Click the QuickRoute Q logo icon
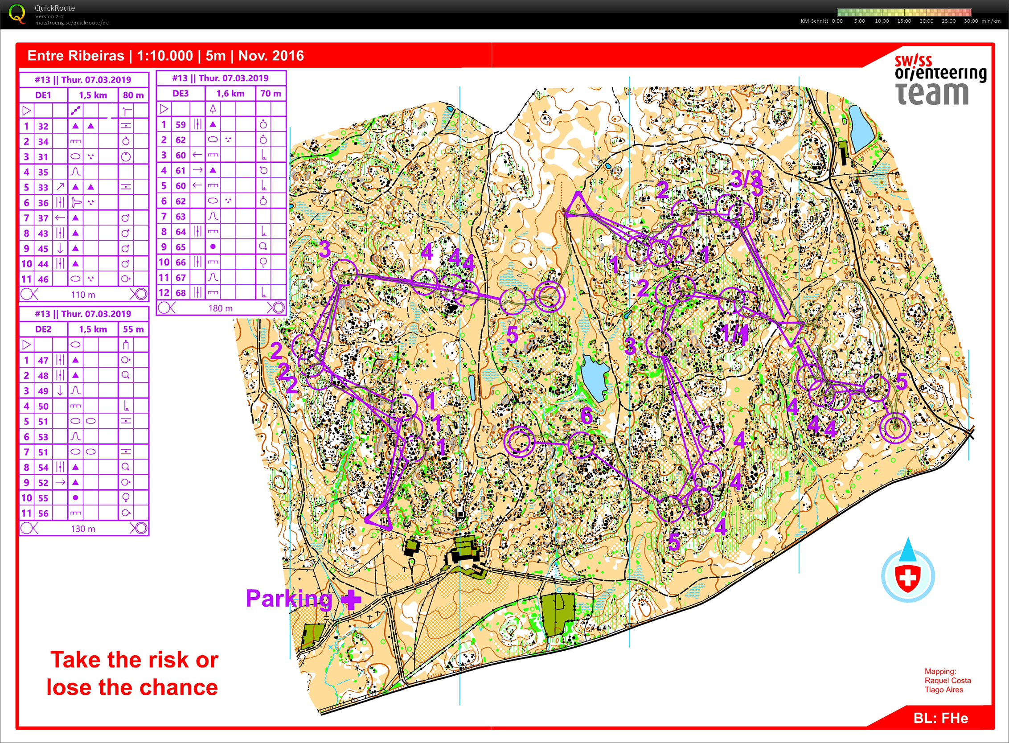The height and width of the screenshot is (743, 1009). tap(17, 13)
